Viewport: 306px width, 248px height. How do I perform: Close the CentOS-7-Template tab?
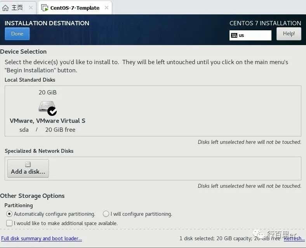(106, 8)
